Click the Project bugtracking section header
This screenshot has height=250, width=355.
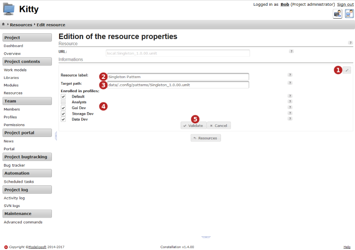(27, 157)
